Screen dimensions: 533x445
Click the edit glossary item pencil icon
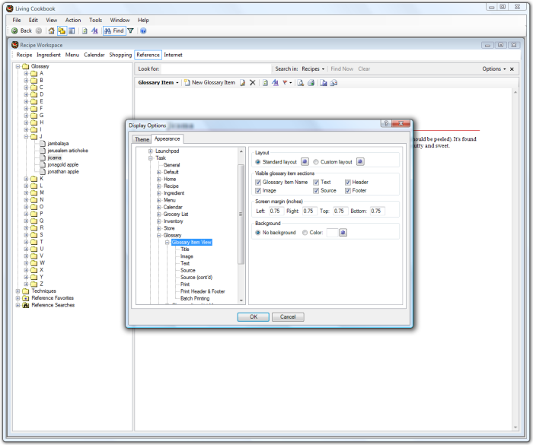click(242, 83)
